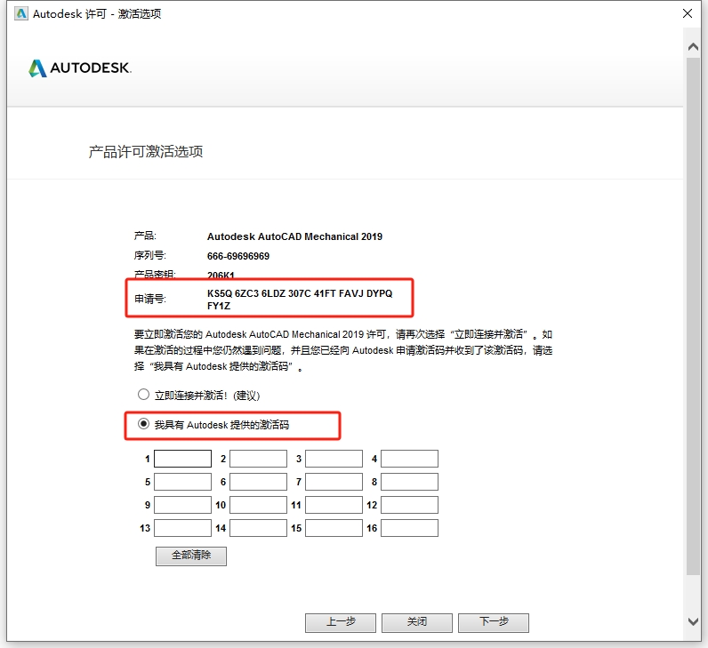Click activation code field 3

tap(334, 459)
